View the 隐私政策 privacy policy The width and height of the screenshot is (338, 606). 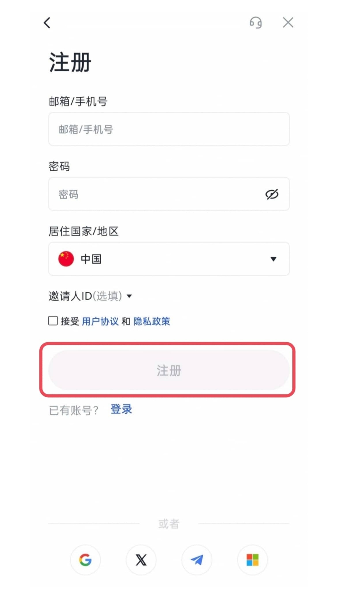tap(152, 321)
